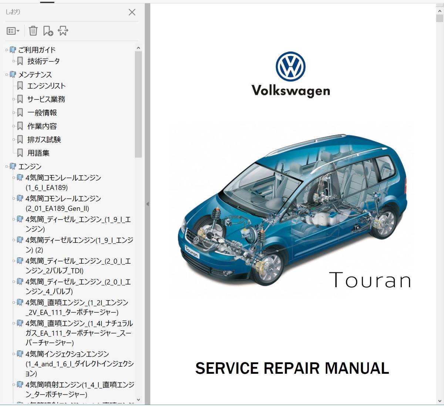Image resolution: width=444 pixels, height=407 pixels.
Task: Click the bookmark icon beside 一般情報
Action: (x=20, y=113)
